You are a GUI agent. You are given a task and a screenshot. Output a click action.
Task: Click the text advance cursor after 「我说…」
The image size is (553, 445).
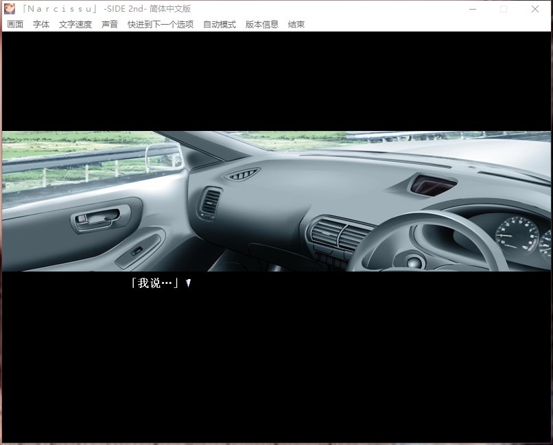pos(188,283)
